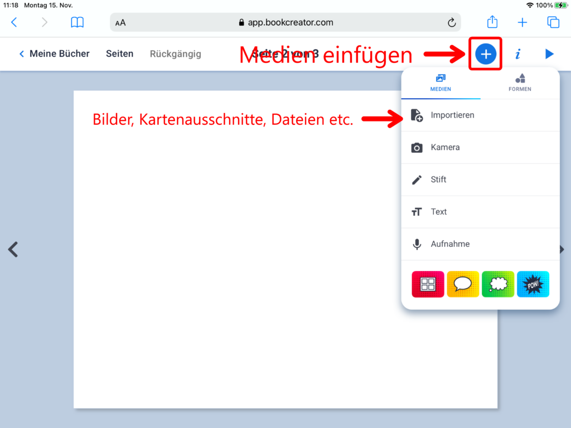Open the Kamera option
Image resolution: width=571 pixels, height=428 pixels.
tap(445, 148)
